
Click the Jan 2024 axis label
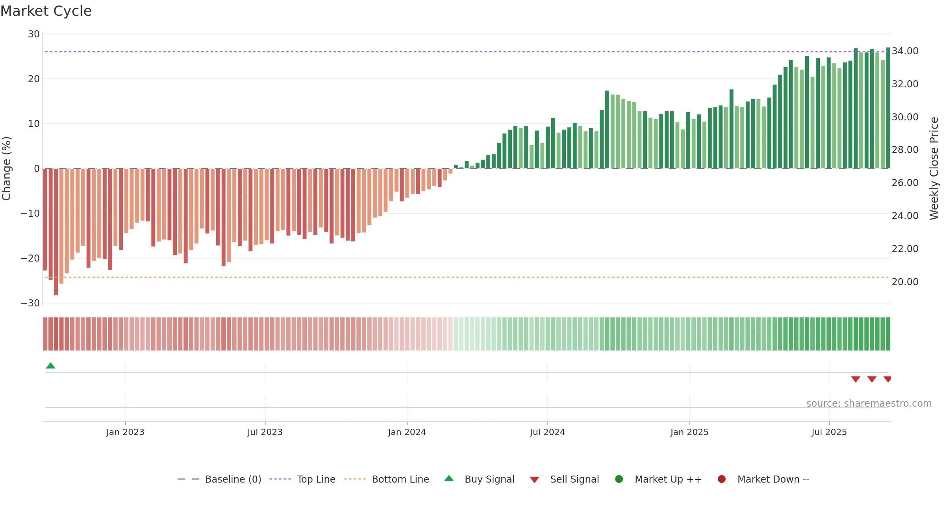pyautogui.click(x=407, y=432)
